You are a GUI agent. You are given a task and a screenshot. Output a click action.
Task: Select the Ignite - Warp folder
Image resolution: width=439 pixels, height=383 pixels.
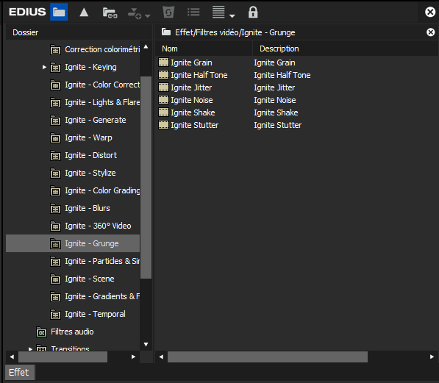[x=88, y=137]
